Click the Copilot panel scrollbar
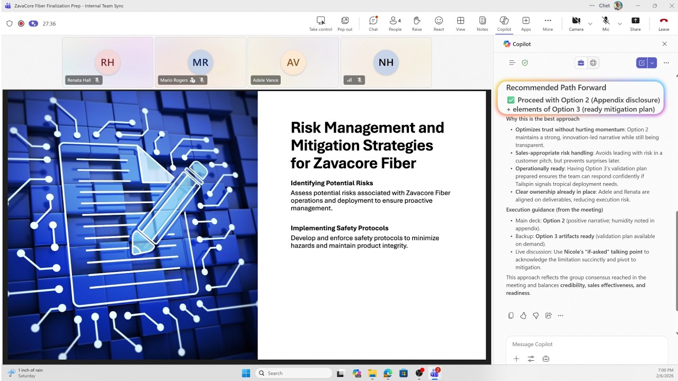Viewport: 678px width, 381px height. pyautogui.click(x=676, y=261)
